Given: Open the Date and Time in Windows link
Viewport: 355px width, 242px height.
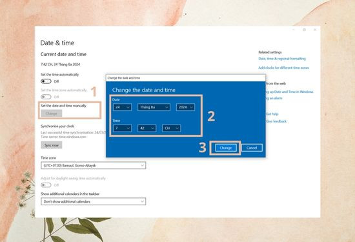Looking at the screenshot, I should 289,92.
